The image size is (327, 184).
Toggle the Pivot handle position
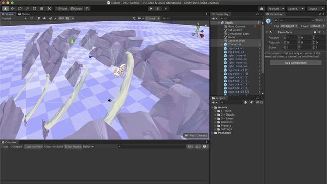click(62, 9)
